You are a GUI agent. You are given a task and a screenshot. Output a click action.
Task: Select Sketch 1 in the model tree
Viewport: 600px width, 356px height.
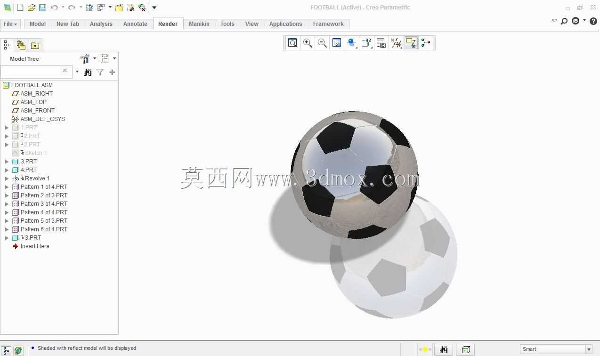[36, 153]
